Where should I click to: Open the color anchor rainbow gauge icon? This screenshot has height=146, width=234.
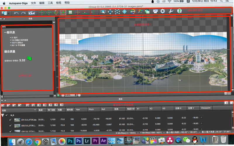click(140, 11)
